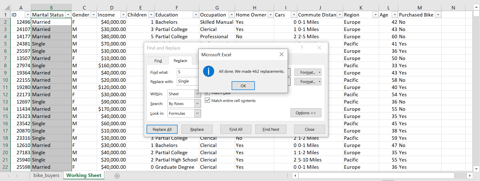Expand the Look in Formulas dropdown
This screenshot has width=480, height=181.
tap(197, 113)
